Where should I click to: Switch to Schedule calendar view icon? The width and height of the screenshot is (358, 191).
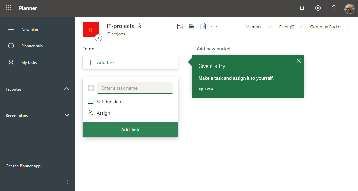pos(203,26)
